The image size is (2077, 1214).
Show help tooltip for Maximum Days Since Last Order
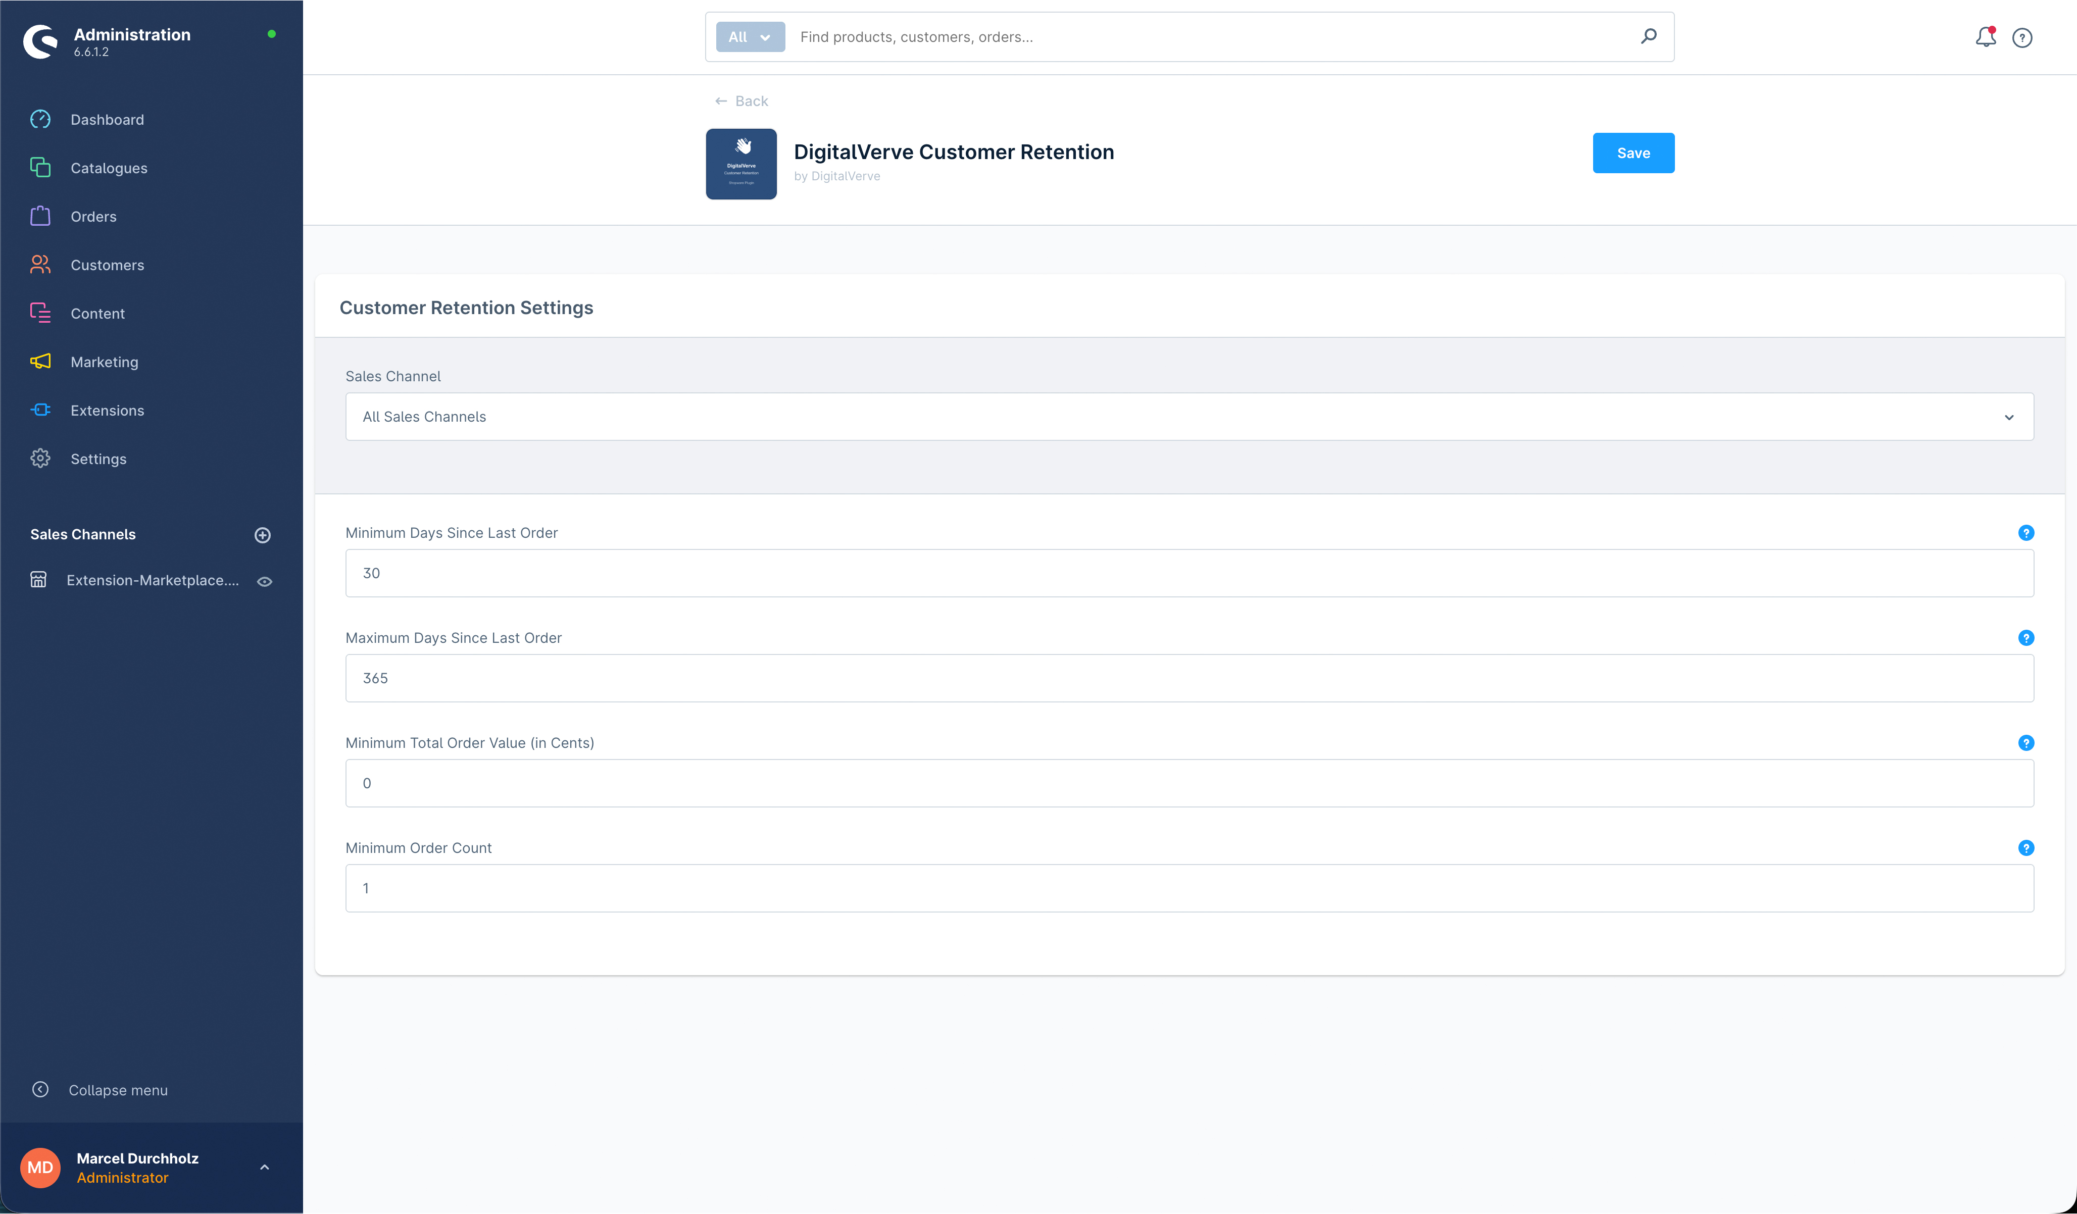2025,638
